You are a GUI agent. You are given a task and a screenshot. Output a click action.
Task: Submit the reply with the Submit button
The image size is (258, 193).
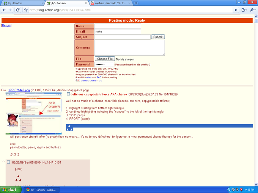pos(158,37)
